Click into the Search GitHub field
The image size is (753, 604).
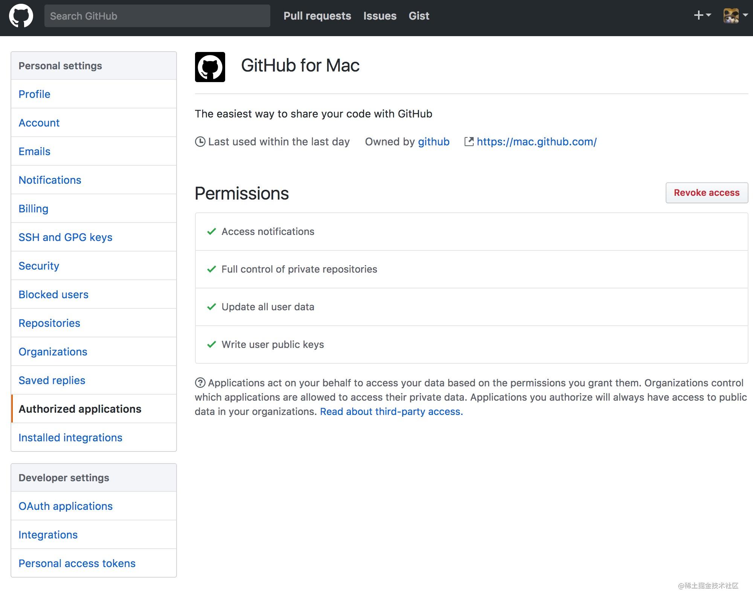(157, 16)
